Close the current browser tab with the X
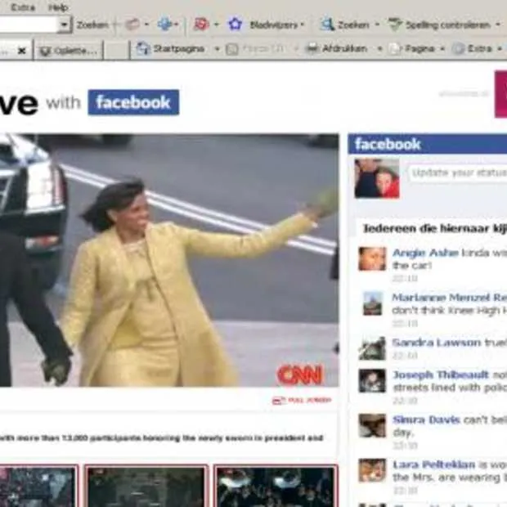507x507 pixels. (21, 51)
